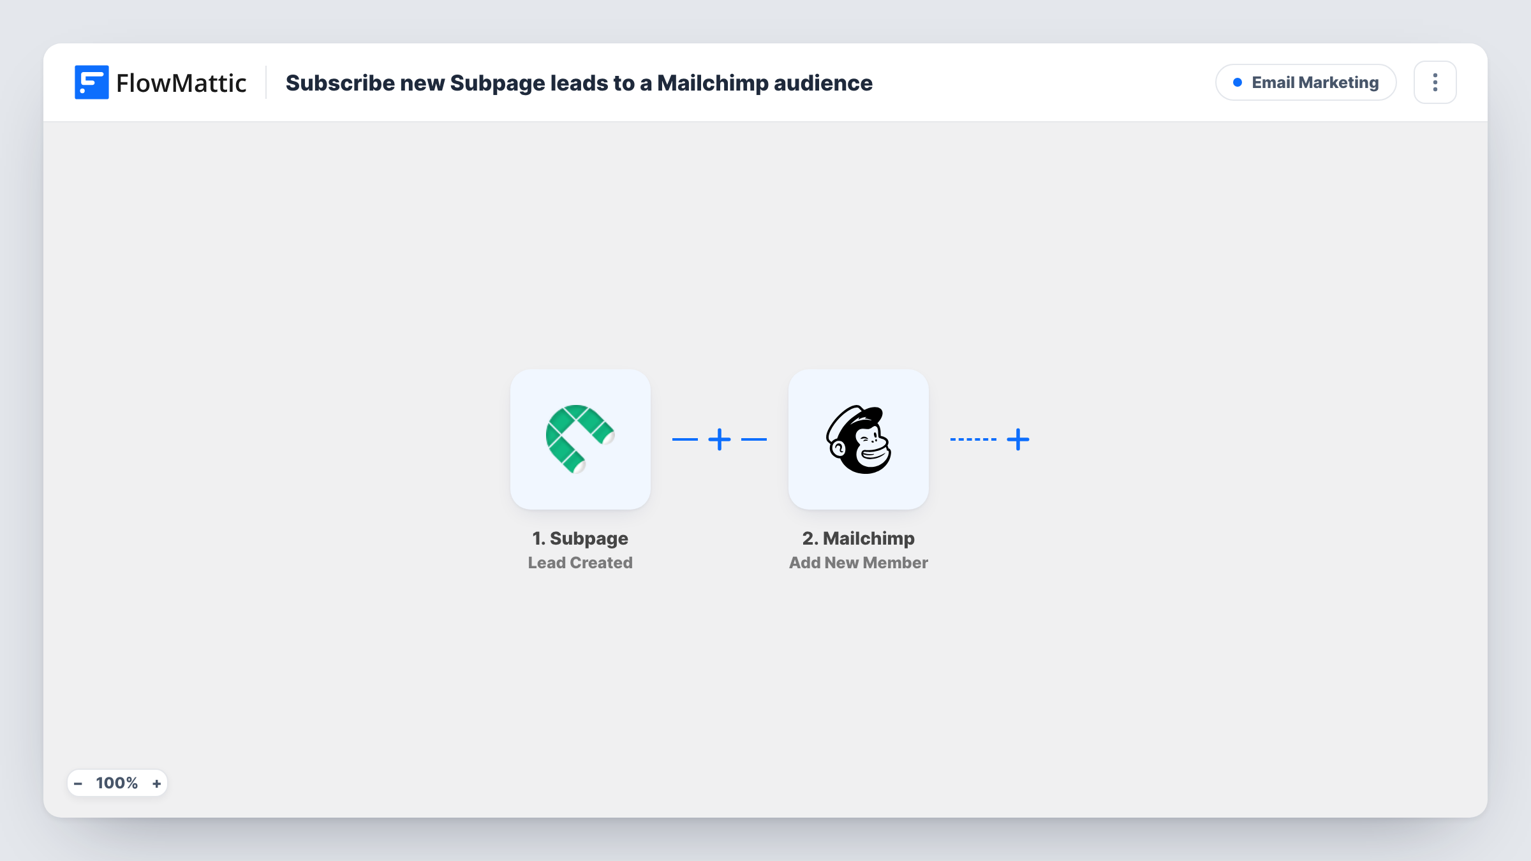1531x861 pixels.
Task: Open the three-dot options menu
Action: pyautogui.click(x=1435, y=82)
